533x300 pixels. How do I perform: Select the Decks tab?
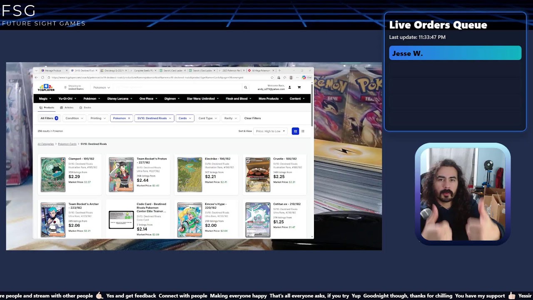(85, 107)
